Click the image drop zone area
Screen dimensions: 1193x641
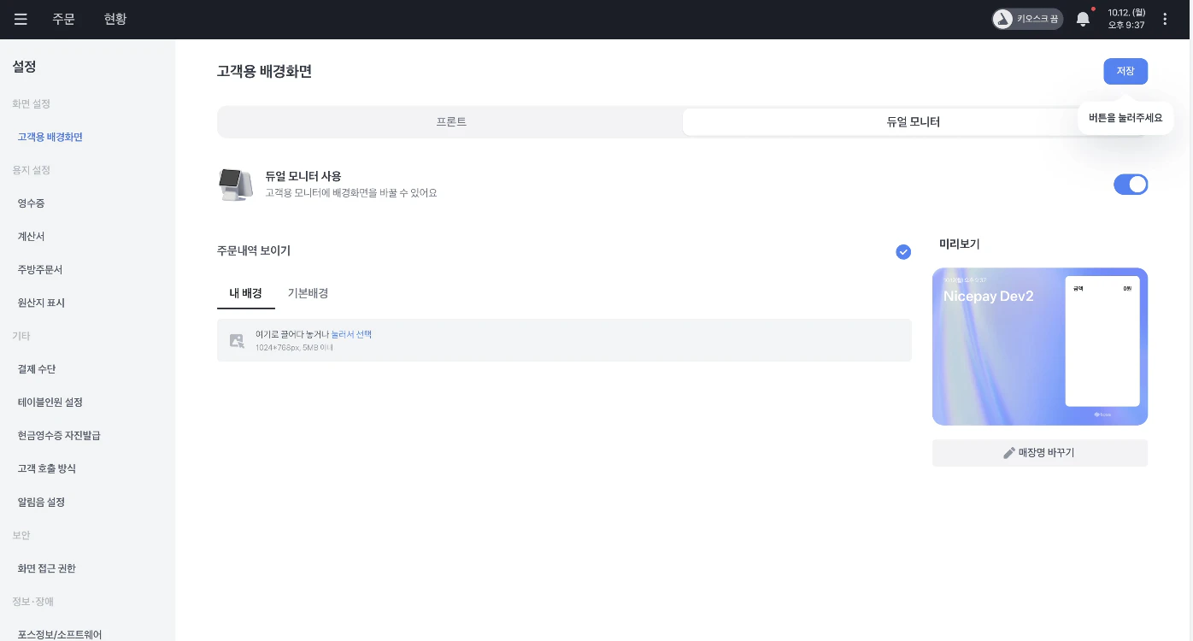(564, 340)
